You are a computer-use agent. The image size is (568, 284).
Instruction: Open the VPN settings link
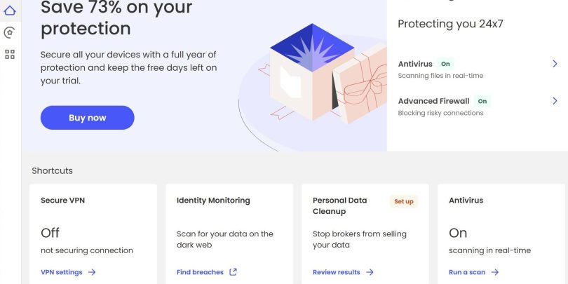[62, 272]
